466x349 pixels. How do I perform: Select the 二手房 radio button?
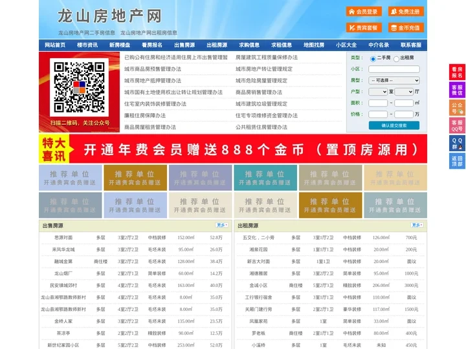pos(373,59)
